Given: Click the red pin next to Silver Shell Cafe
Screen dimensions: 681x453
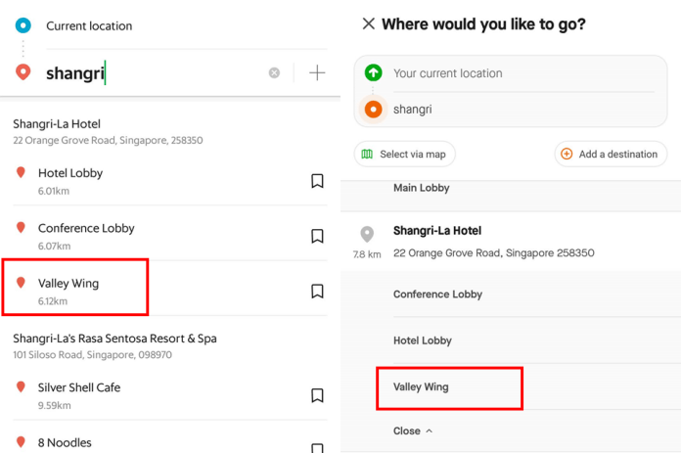Looking at the screenshot, I should (21, 387).
